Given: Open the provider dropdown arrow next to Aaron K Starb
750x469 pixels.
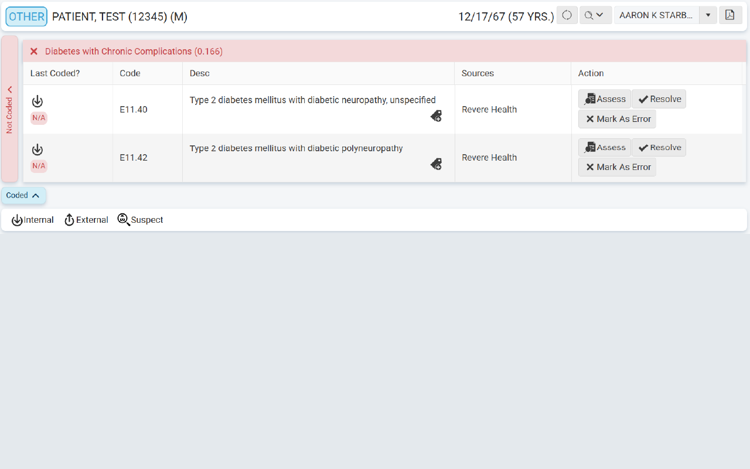Looking at the screenshot, I should [x=708, y=15].
